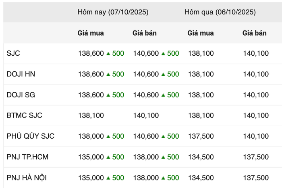
Task: Click the SJC row label
Action: 13,53
